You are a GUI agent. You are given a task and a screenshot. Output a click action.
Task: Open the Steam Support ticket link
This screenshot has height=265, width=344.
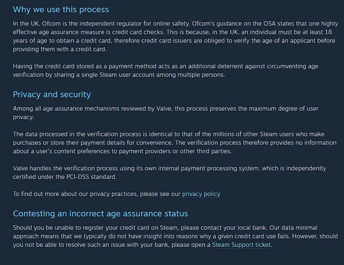click(241, 245)
